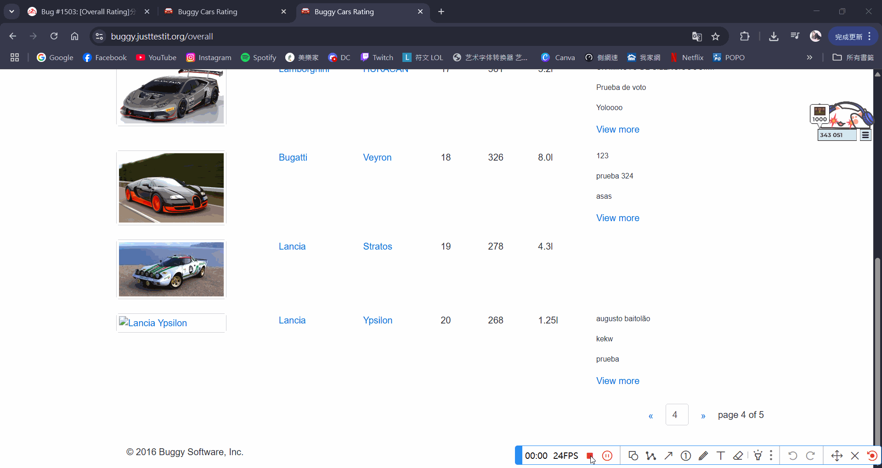Select the polyline tool in recorder toolbar
This screenshot has width=882, height=468.
tap(651, 456)
